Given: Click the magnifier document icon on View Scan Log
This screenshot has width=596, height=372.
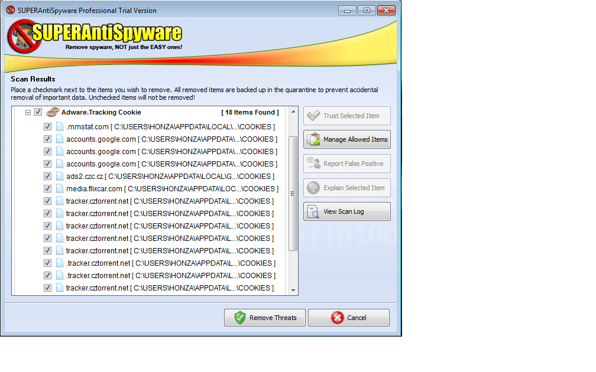Looking at the screenshot, I should coord(313,211).
